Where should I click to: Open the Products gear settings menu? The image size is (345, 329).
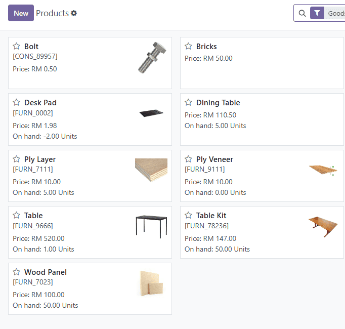click(x=74, y=13)
